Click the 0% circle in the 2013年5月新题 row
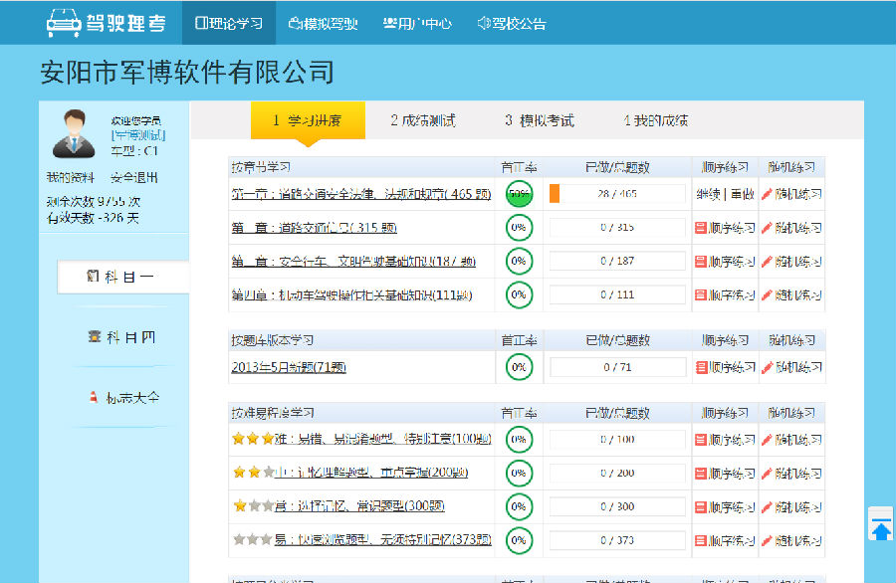Screen dimensions: 896x583 click(519, 367)
